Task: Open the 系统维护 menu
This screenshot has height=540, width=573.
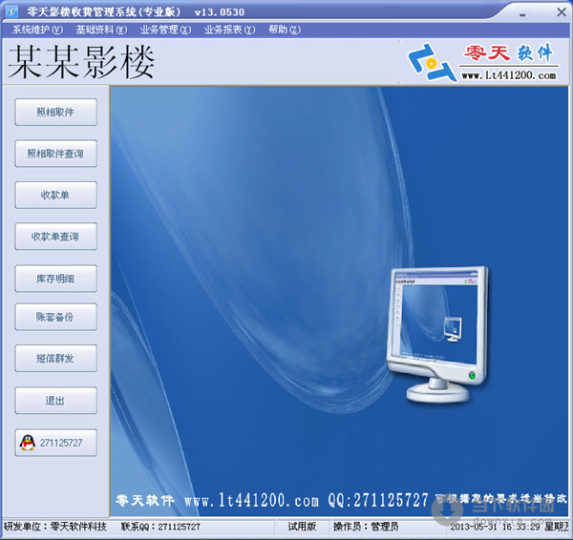Action: pyautogui.click(x=37, y=30)
